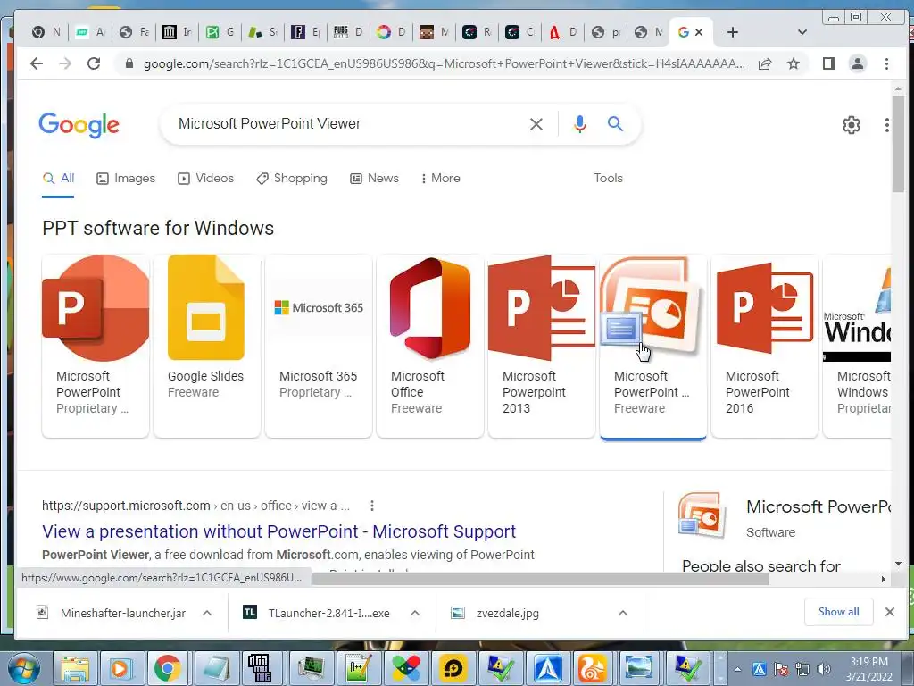Switch to the Shopping results tab
The image size is (914, 686).
click(x=292, y=179)
